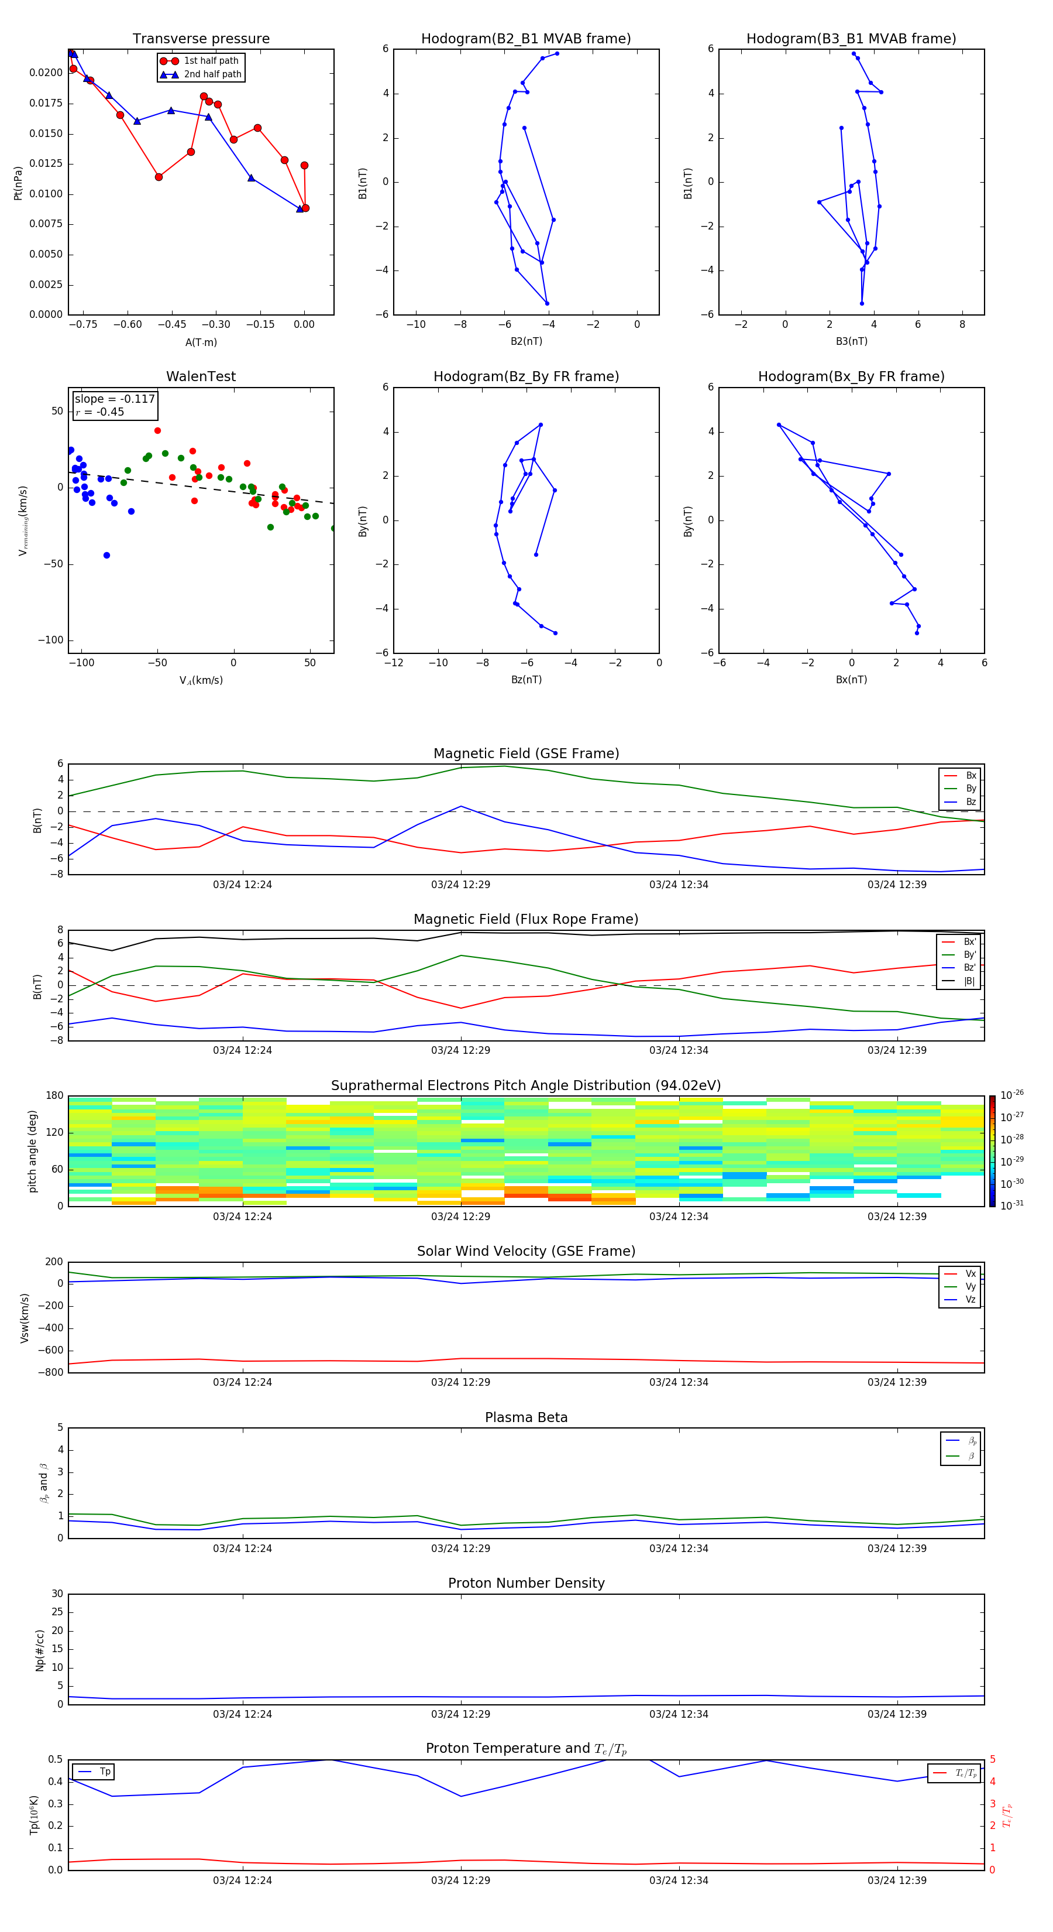Click the 'slope = -0.117' annotation
This screenshot has height=1932, width=1053.
pos(115,399)
